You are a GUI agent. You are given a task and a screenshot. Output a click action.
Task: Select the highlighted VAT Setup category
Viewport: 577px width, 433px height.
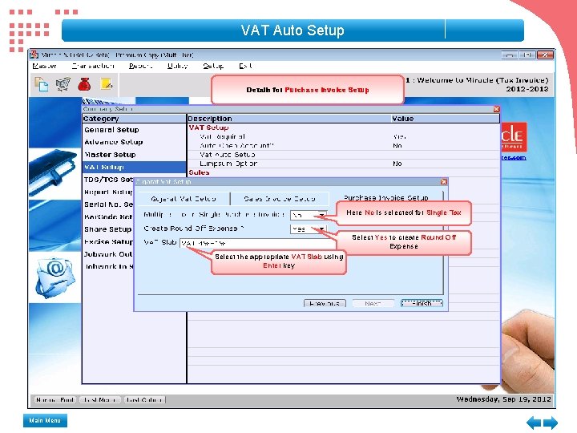[135, 167]
